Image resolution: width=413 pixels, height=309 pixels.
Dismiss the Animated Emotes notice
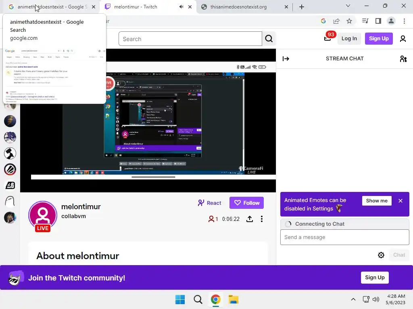[x=400, y=201]
